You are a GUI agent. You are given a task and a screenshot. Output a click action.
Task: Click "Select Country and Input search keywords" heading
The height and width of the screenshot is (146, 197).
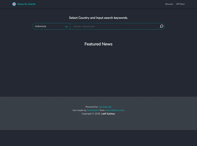point(98,18)
